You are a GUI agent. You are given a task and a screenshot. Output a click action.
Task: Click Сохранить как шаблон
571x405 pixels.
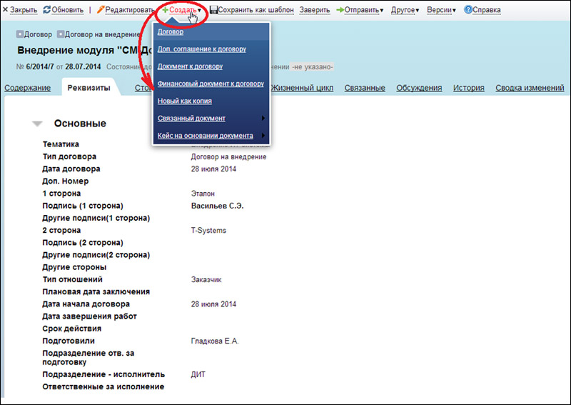tap(256, 10)
